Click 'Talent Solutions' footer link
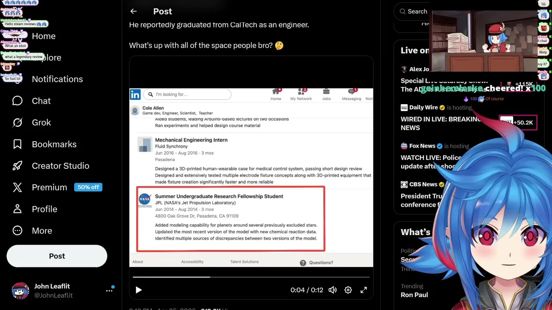This screenshot has height=310, width=552. click(x=245, y=262)
